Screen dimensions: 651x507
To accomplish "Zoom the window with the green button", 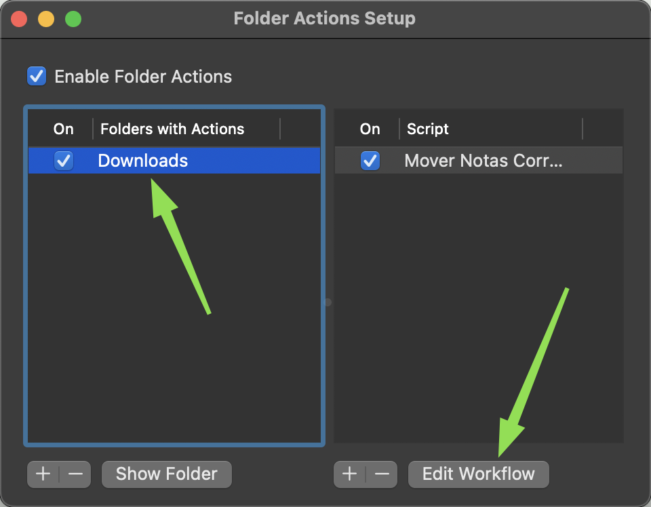I will click(x=73, y=19).
